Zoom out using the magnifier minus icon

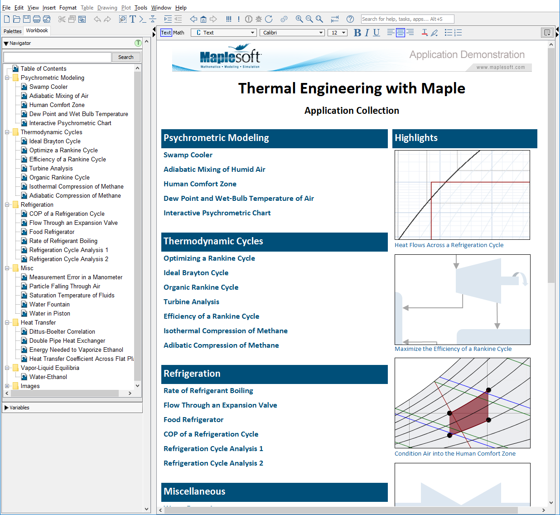coord(309,19)
